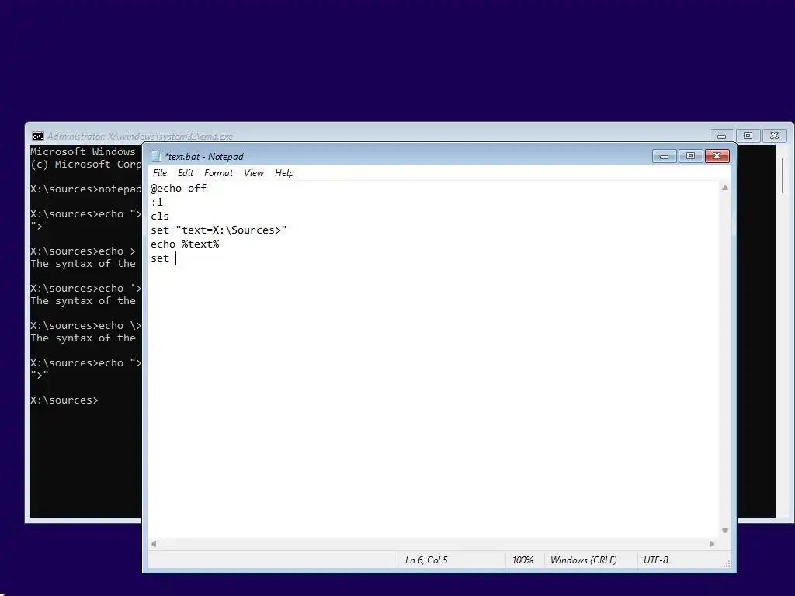
Task: Click the Notepad document icon in title bar
Action: [156, 156]
